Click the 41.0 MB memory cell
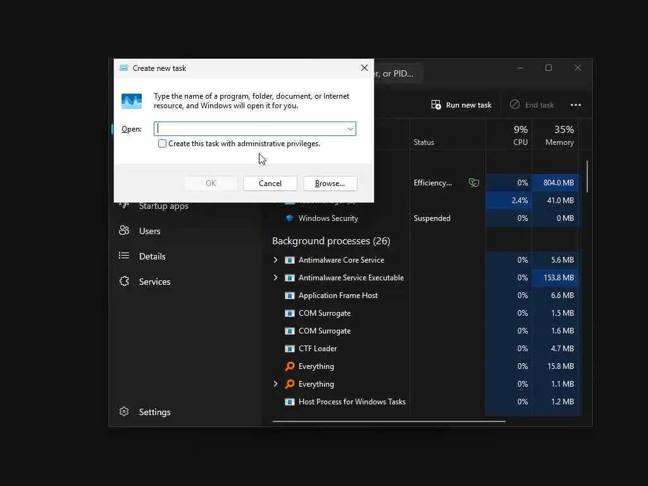This screenshot has width=648, height=486. click(x=555, y=201)
